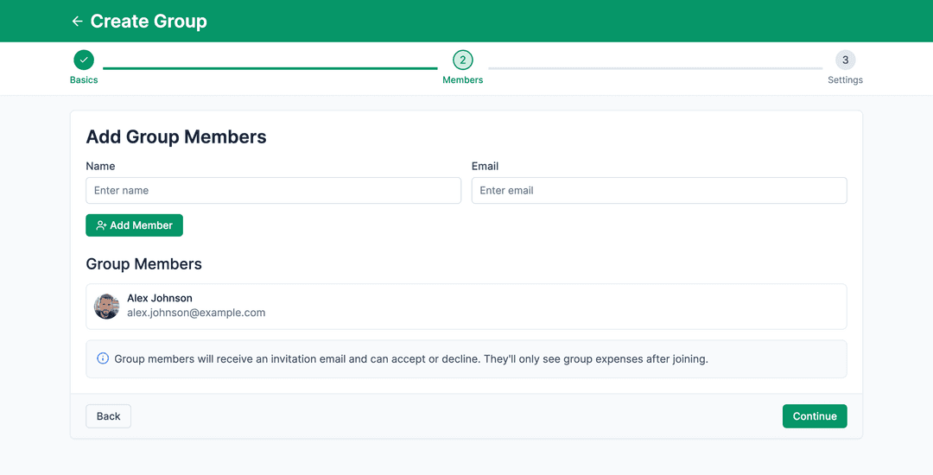933x475 pixels.
Task: Jump to the step 3 circle
Action: tap(845, 60)
